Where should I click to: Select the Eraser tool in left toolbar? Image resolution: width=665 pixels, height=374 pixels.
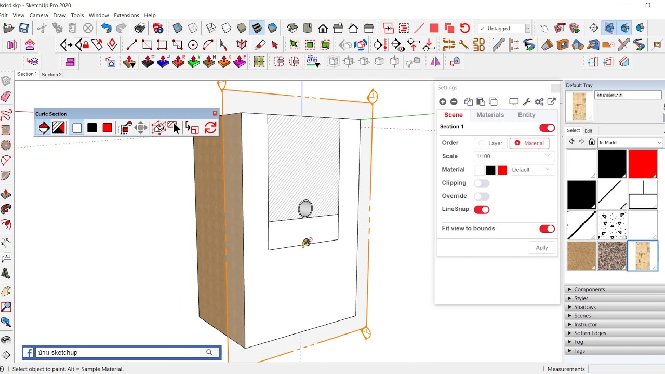pyautogui.click(x=6, y=97)
